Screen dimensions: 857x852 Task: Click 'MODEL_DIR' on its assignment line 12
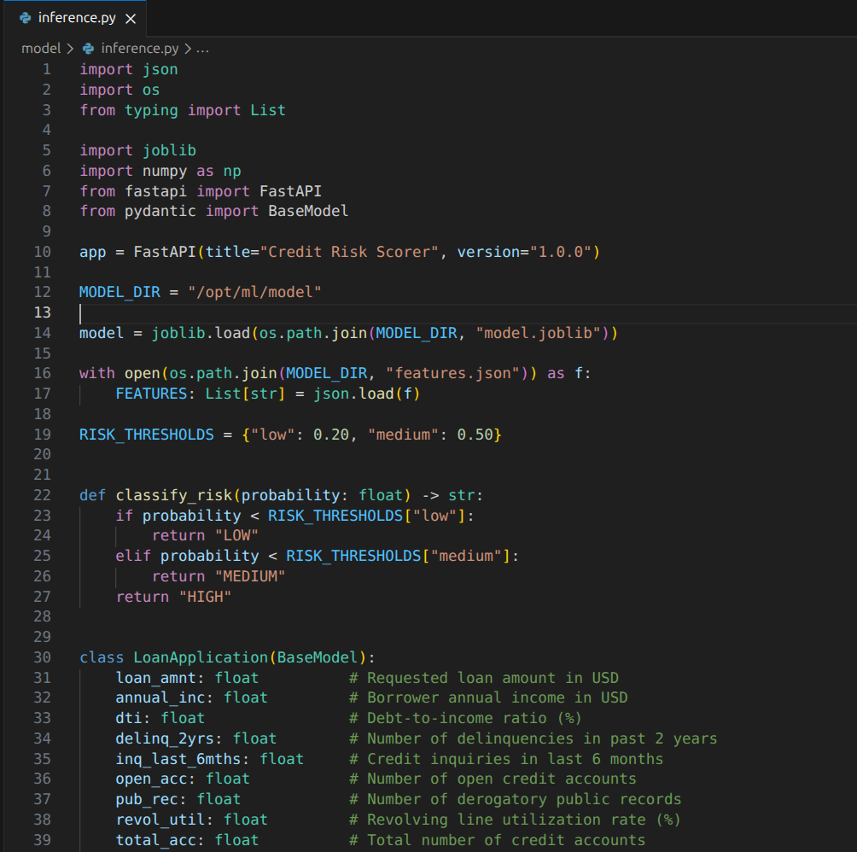pos(120,292)
